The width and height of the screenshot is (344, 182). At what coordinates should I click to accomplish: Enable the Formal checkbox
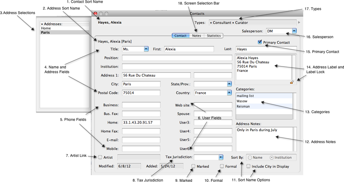[x=222, y=166]
